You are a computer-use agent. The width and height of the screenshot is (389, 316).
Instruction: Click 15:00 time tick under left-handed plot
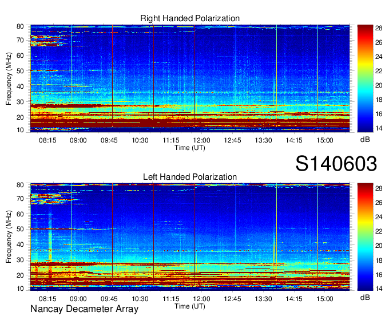[325, 299]
